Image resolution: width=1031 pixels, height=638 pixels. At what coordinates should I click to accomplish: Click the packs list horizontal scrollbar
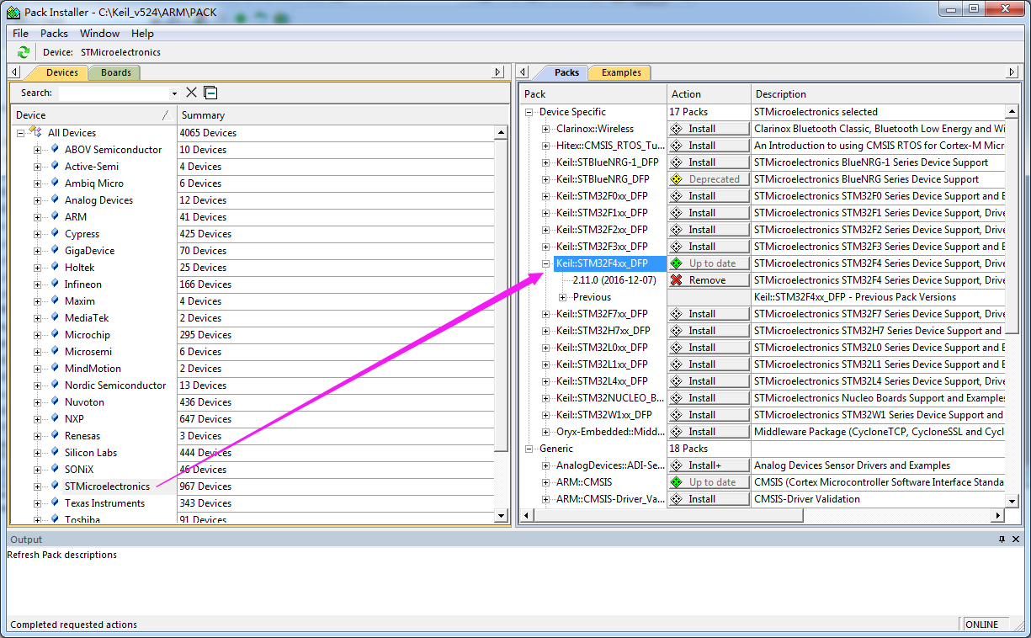pyautogui.click(x=763, y=515)
